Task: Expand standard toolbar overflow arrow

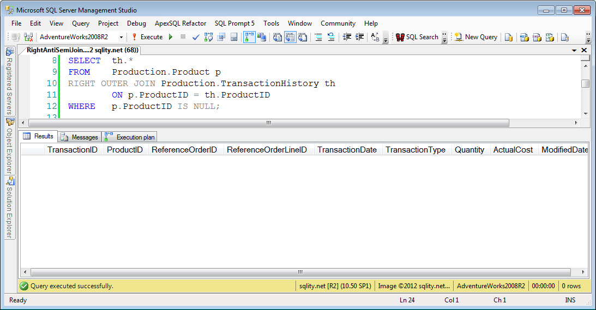Action: coord(588,37)
